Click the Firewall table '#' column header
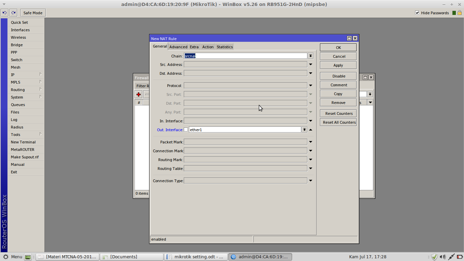 tap(139, 102)
